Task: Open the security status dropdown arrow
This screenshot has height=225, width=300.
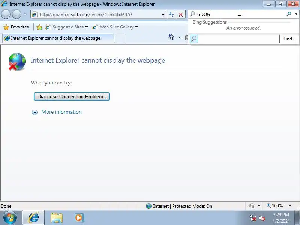Action: click(x=259, y=206)
